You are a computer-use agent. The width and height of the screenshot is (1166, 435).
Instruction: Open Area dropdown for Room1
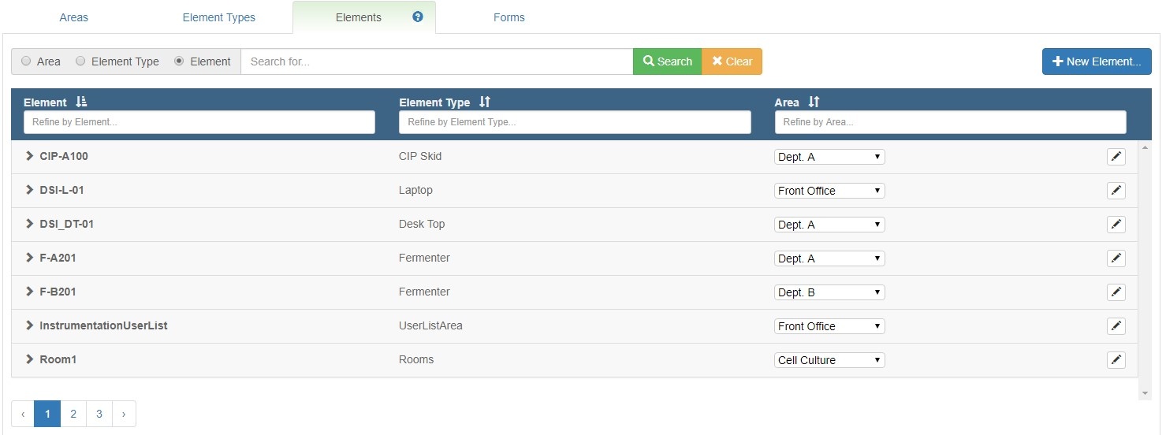[x=829, y=360]
